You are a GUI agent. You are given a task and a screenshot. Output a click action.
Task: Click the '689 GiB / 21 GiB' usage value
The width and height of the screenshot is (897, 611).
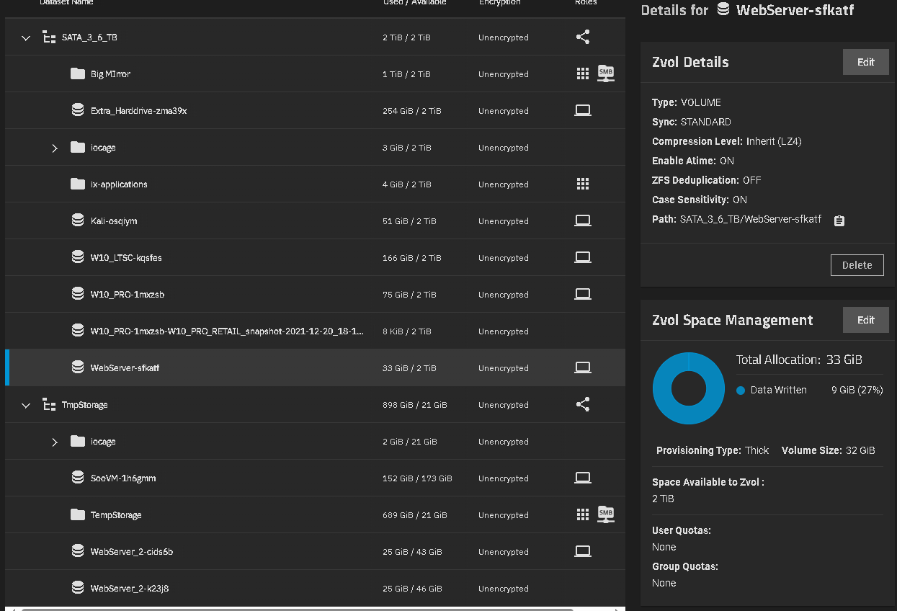pyautogui.click(x=415, y=515)
